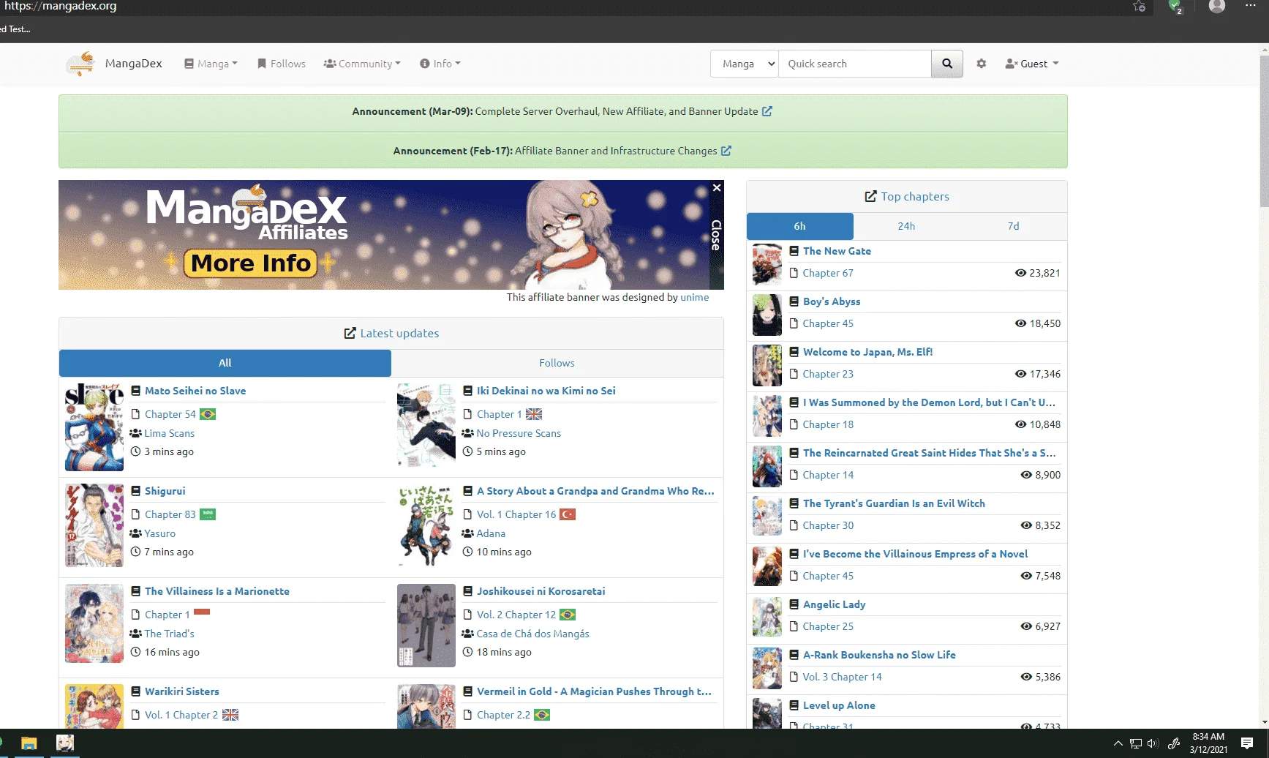This screenshot has width=1269, height=758.
Task: Open No Pressure Scans group link
Action: pos(519,433)
